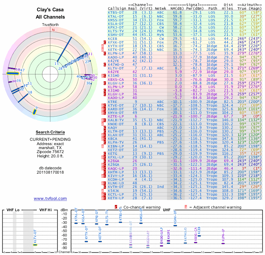This screenshot has height=255, width=265.
Task: Click the TrueNorth label above radar
Action: (50, 25)
